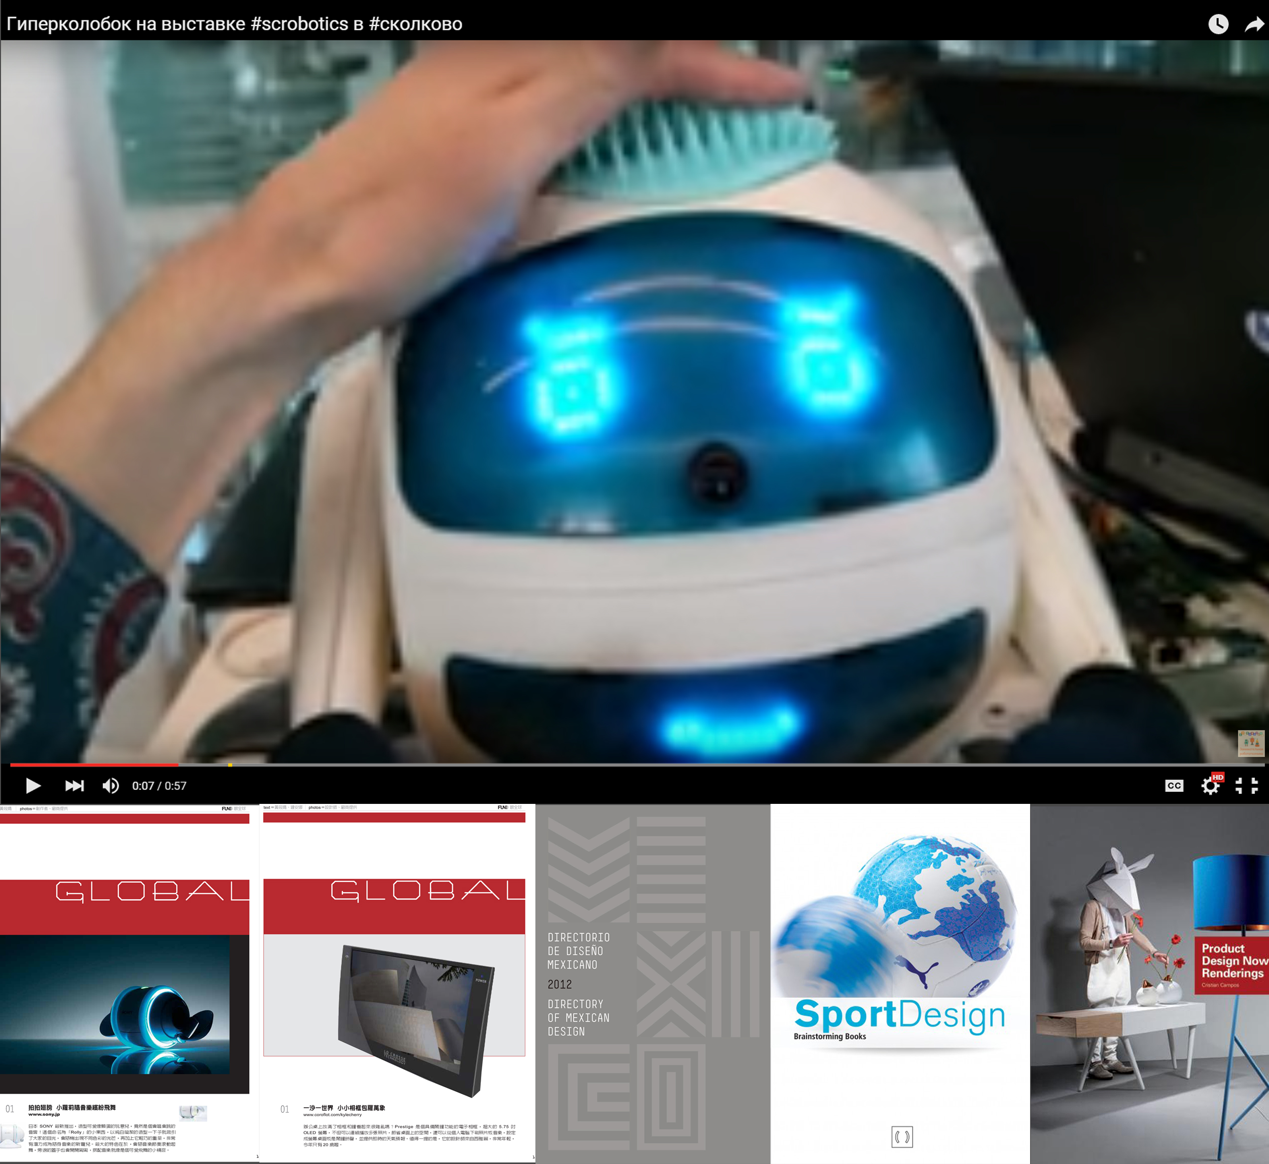Click the video title text
This screenshot has width=1269, height=1164.
pos(234,24)
